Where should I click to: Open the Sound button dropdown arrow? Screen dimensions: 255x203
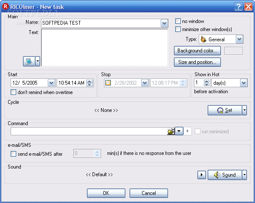(244, 175)
